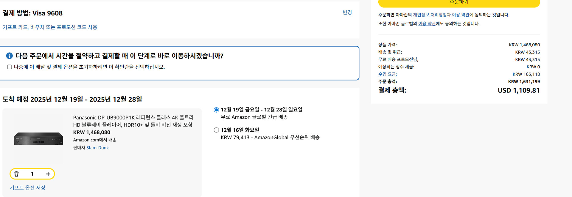
Task: Open gift card, voucher or promo code link
Action: pyautogui.click(x=50, y=27)
